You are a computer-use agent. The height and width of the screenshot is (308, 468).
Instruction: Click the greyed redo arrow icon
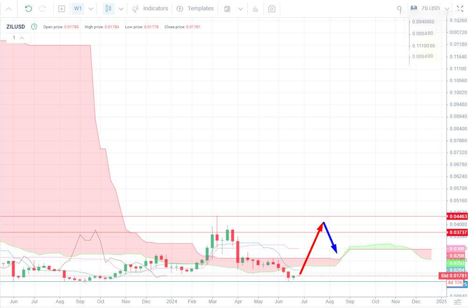click(43, 8)
